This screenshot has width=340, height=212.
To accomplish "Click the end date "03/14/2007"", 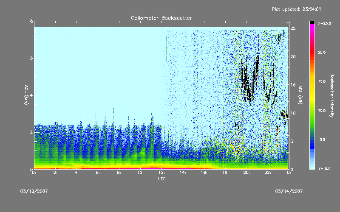I will (x=289, y=191).
